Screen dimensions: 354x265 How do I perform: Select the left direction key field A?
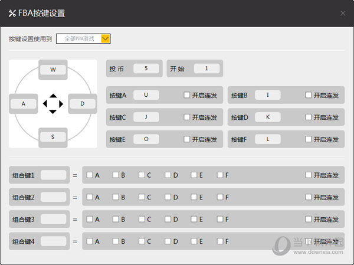click(x=24, y=104)
